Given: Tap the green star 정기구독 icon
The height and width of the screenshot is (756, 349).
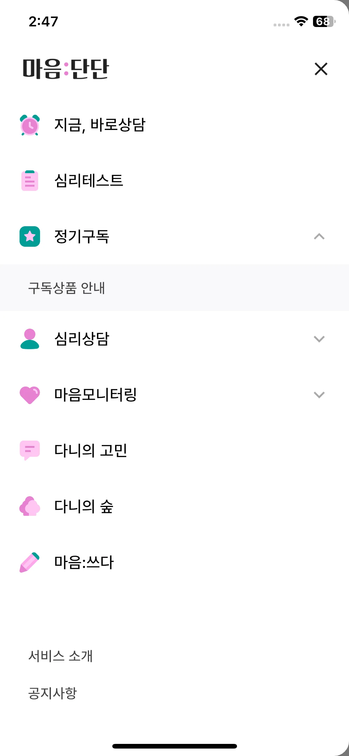Looking at the screenshot, I should click(x=30, y=236).
